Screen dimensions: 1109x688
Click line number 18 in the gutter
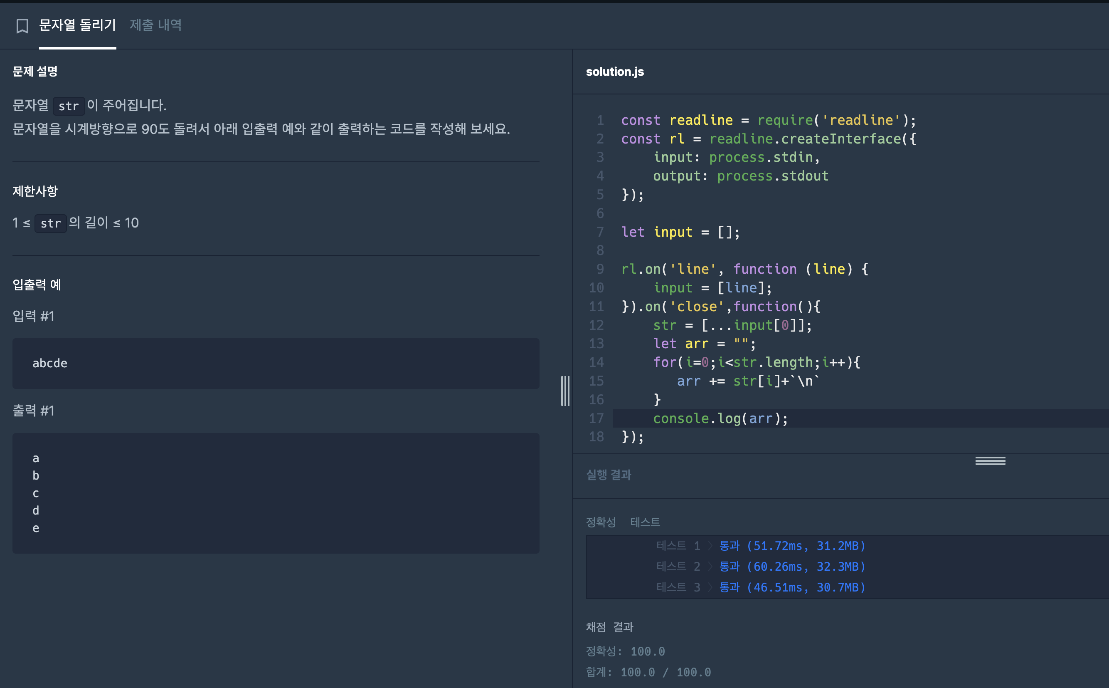coord(596,437)
